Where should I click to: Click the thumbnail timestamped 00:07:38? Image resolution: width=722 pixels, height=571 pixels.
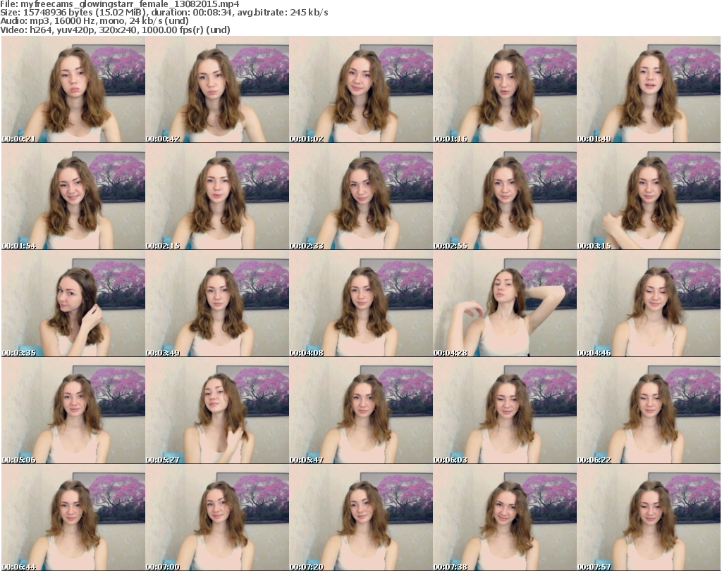click(x=505, y=517)
